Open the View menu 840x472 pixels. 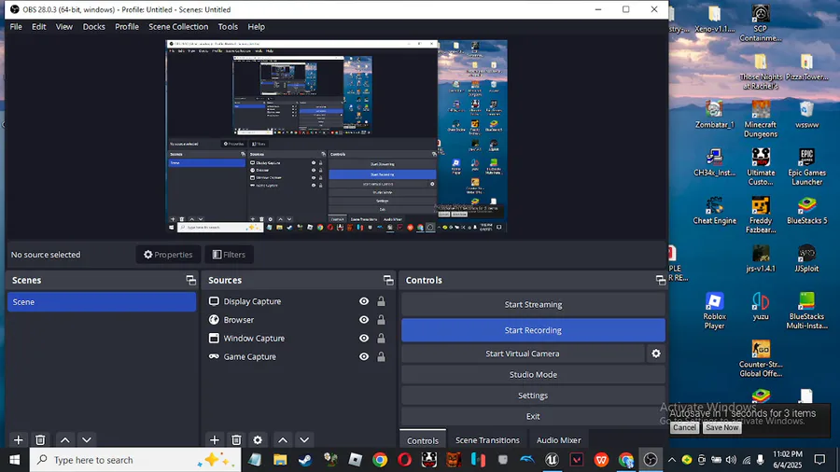(x=64, y=27)
